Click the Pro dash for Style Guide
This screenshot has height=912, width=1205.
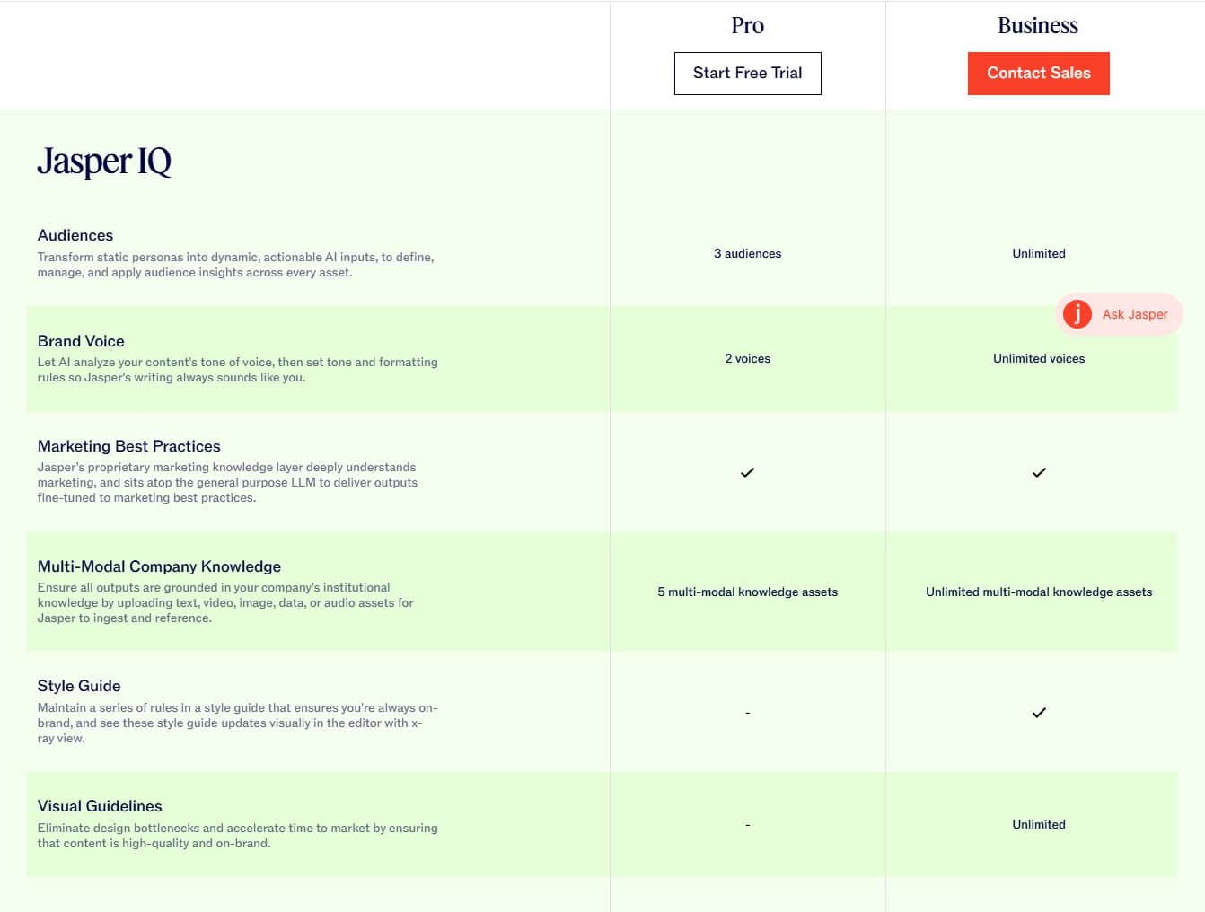[747, 713]
